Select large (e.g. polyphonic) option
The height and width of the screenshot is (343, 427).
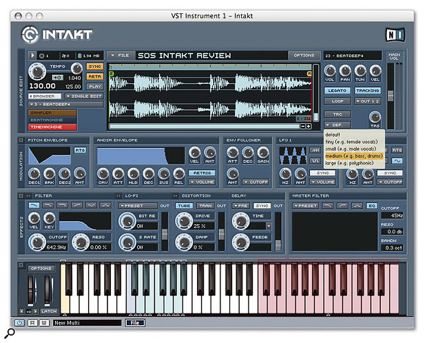coord(354,163)
